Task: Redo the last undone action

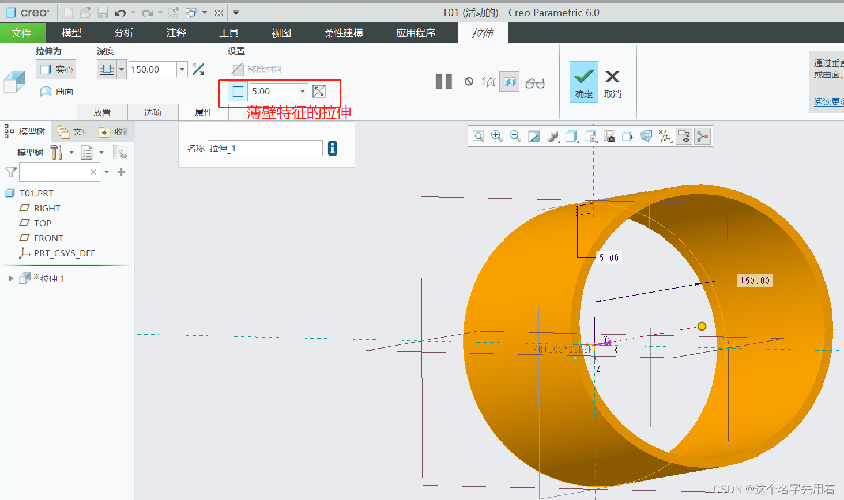Action: (x=148, y=12)
